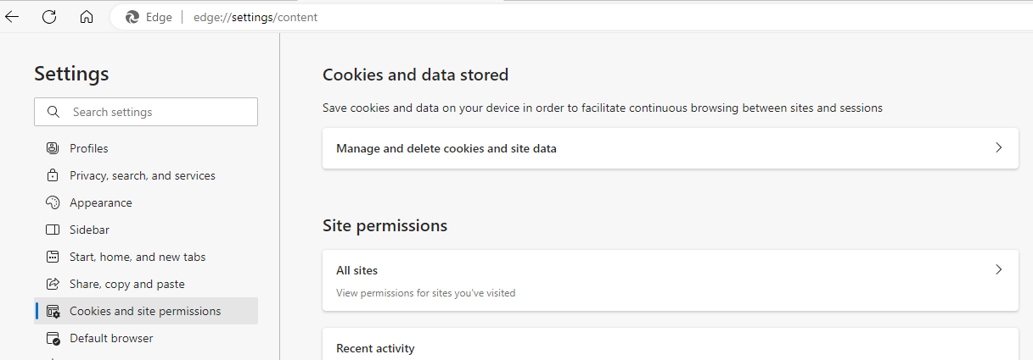
Task: Click the Profiles sidebar icon
Action: coord(53,148)
